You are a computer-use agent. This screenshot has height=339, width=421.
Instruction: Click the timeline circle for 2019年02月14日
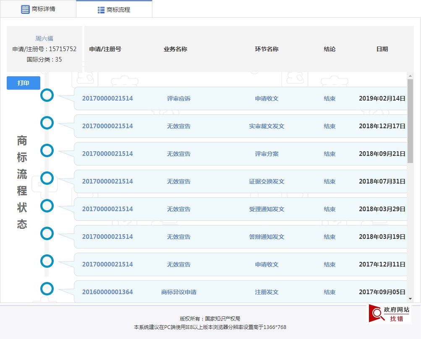coord(47,95)
